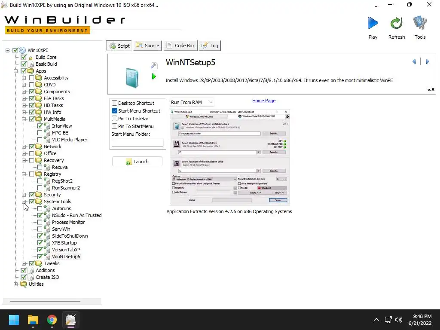Screen dimensions: 440x330
Task: Collapse the MultiMedia tree node
Action: click(x=24, y=119)
